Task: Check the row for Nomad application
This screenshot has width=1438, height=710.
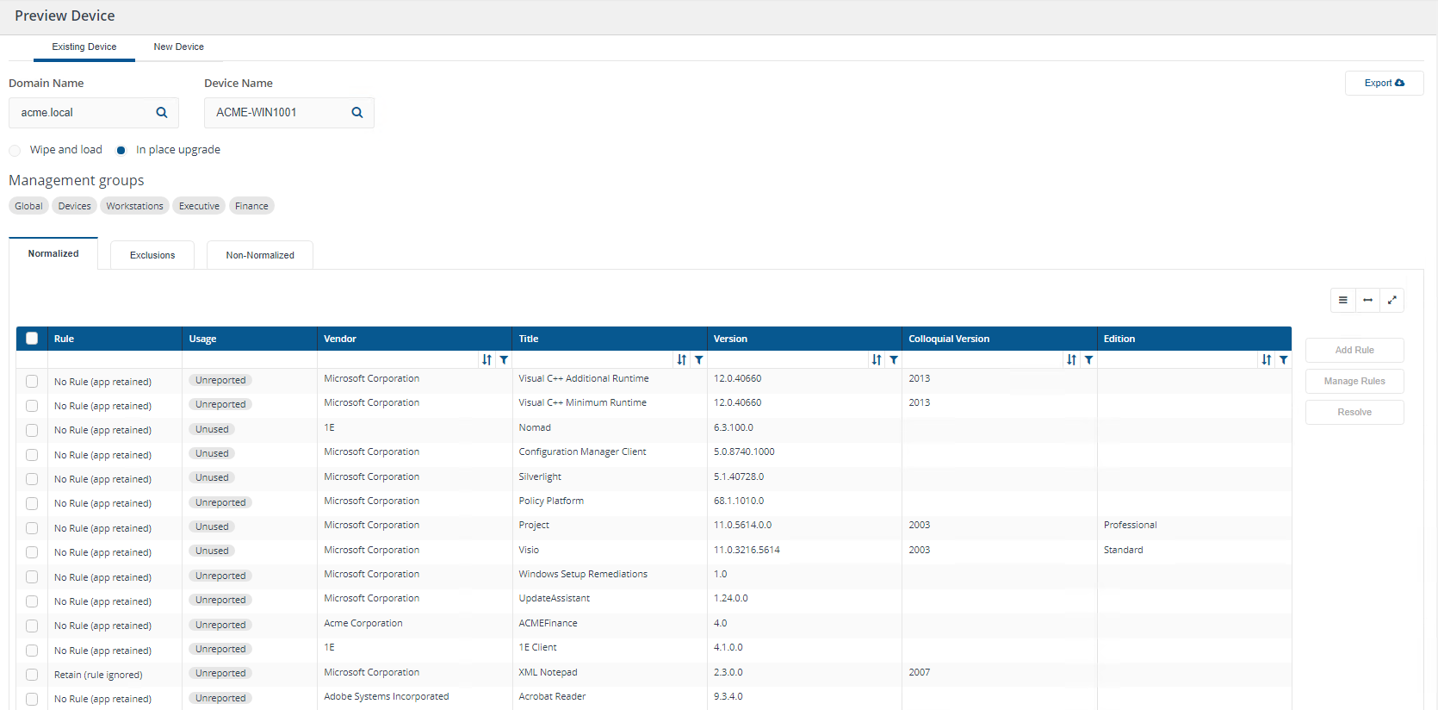Action: coord(32,430)
